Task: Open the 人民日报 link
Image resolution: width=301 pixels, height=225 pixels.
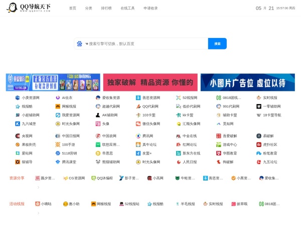Action: (x=190, y=162)
